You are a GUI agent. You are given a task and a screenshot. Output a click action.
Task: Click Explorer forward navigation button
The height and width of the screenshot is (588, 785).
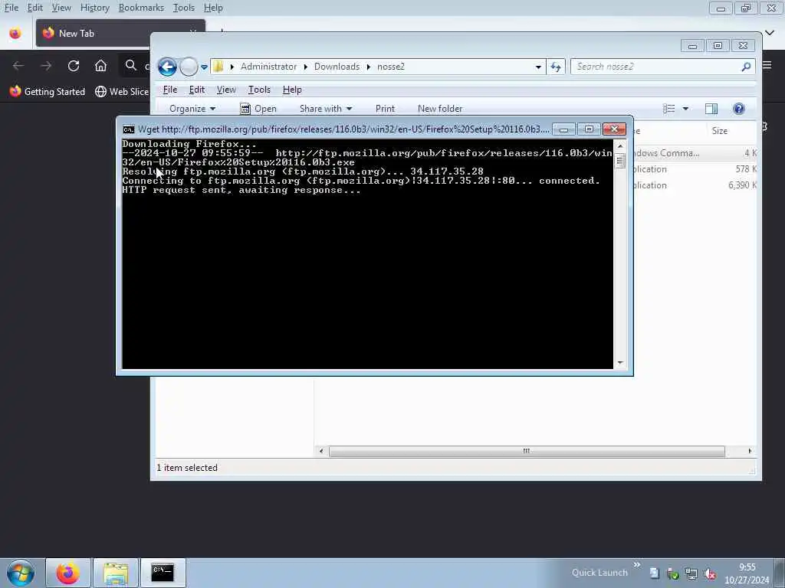pos(189,67)
